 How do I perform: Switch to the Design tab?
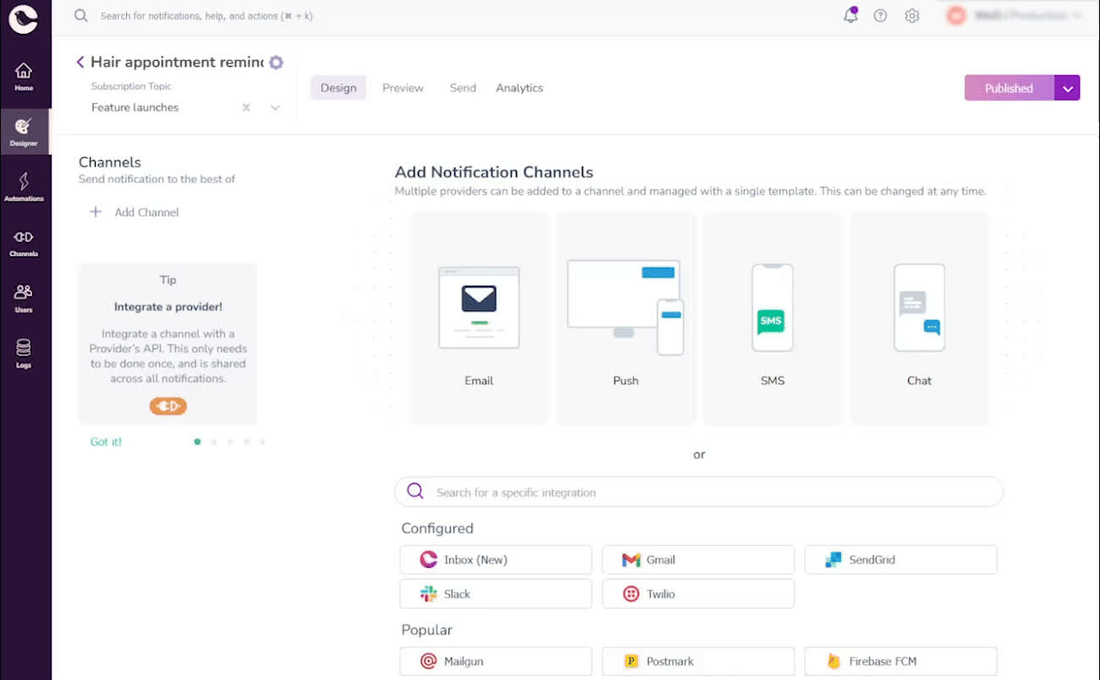tap(338, 88)
